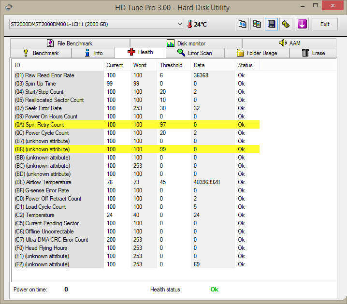The height and width of the screenshot is (304, 347).
Task: Click the data value 36368
Action: tap(201, 75)
